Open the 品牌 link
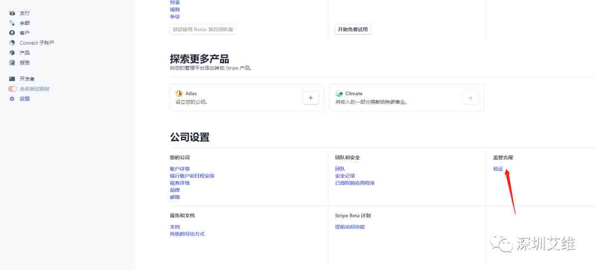This screenshot has width=595, height=270. tap(175, 190)
